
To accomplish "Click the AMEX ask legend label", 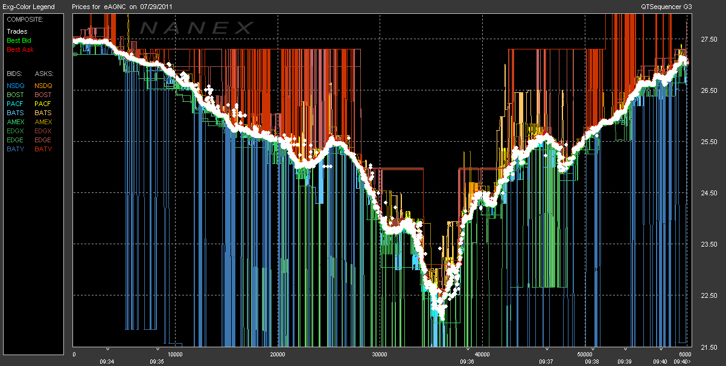I will (43, 122).
